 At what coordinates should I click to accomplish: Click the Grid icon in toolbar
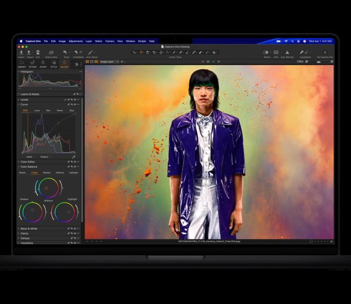click(x=276, y=52)
